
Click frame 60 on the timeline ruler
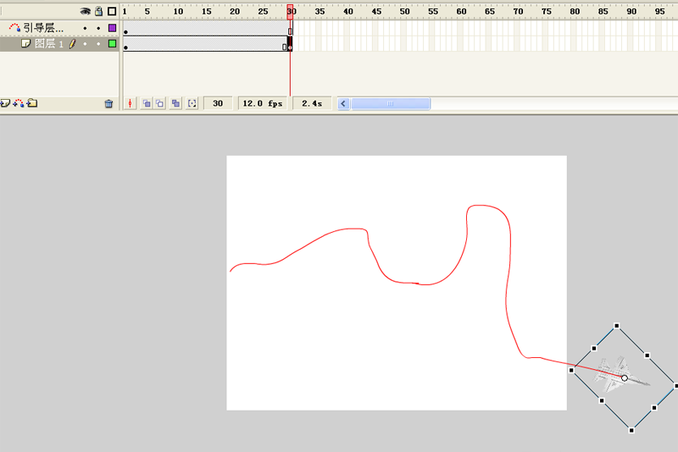(461, 11)
